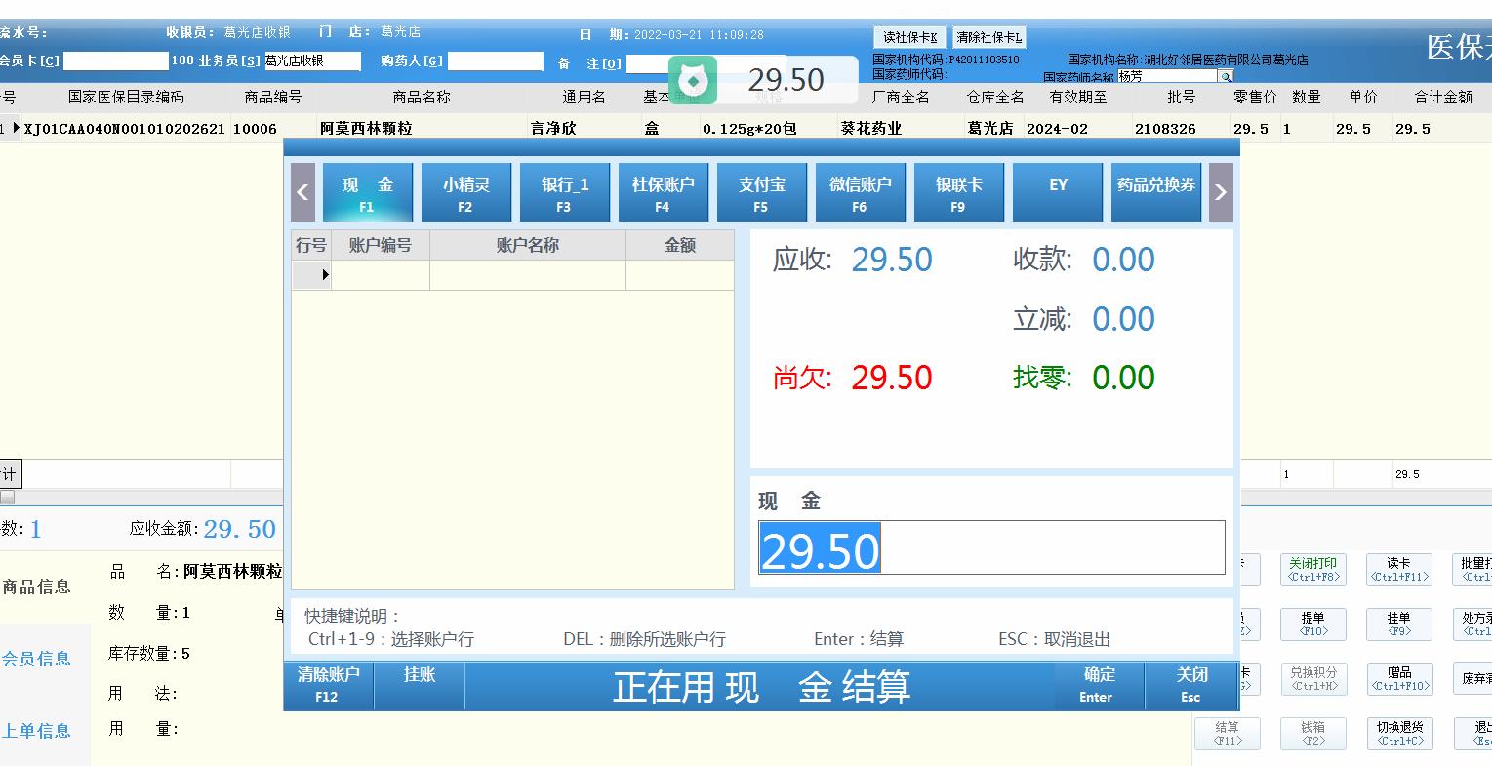Click 挂账 button in payment dialog
The width and height of the screenshot is (1492, 766).
pyautogui.click(x=420, y=685)
